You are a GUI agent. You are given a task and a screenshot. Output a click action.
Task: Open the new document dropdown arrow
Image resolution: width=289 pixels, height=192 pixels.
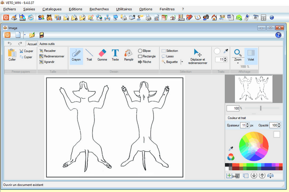click(24, 35)
